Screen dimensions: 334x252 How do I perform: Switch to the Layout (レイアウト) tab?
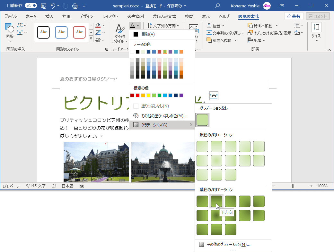click(x=110, y=16)
